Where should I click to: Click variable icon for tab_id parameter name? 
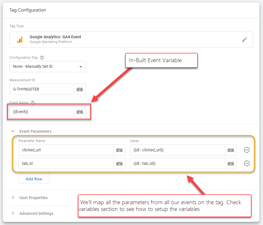[119, 163]
